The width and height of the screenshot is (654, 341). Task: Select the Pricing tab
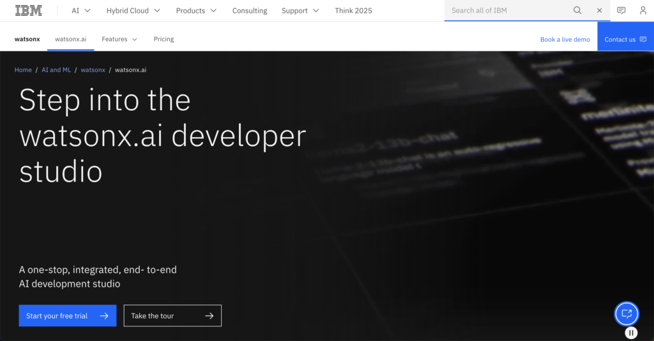coord(163,39)
